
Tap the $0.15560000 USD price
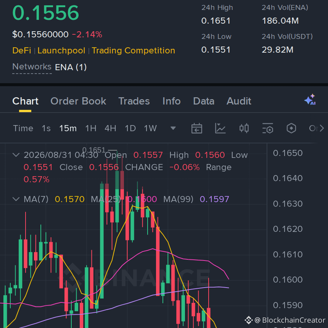point(40,35)
